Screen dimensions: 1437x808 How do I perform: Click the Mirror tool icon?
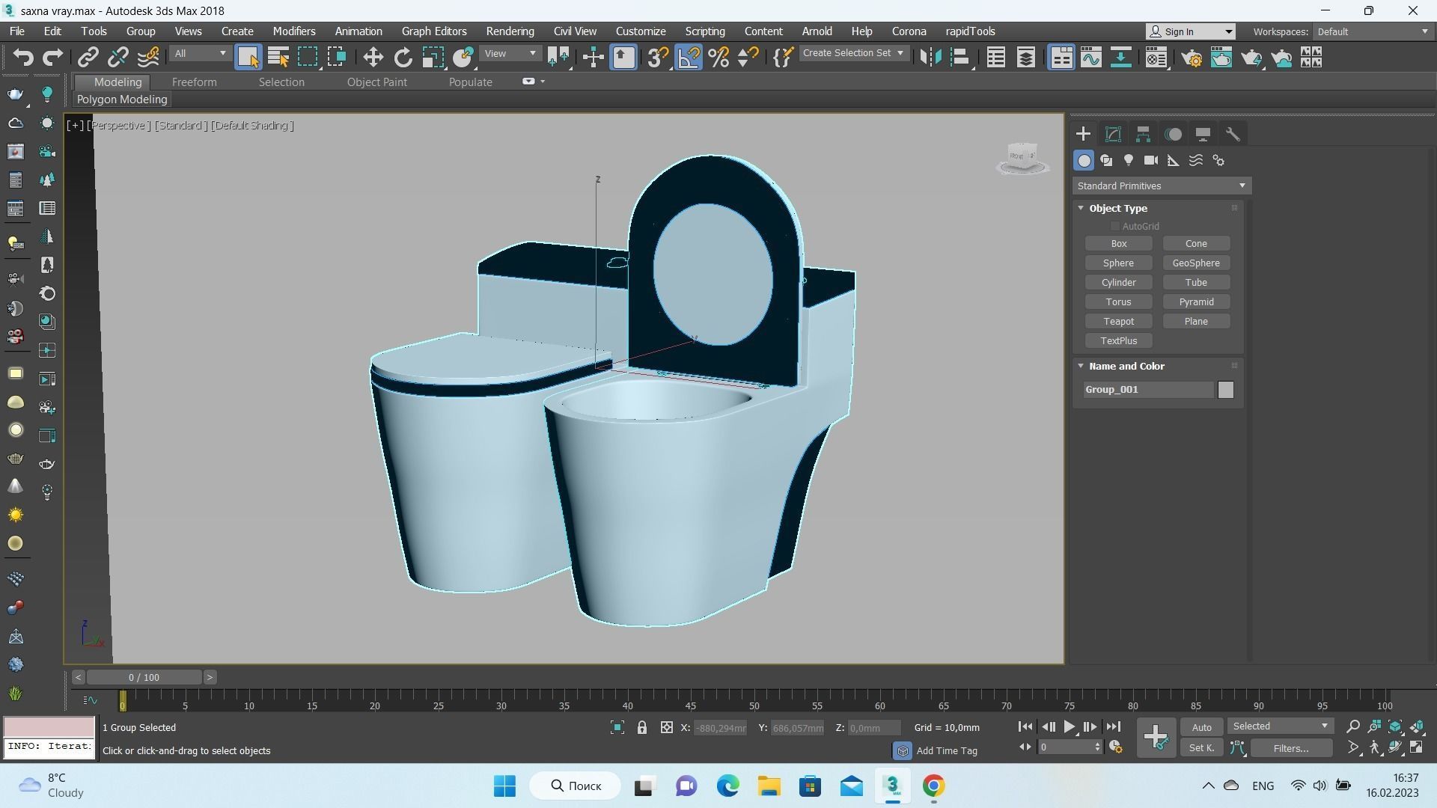click(x=930, y=58)
